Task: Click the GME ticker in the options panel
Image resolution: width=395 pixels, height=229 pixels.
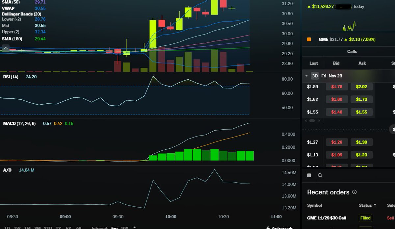Action: [x=324, y=39]
